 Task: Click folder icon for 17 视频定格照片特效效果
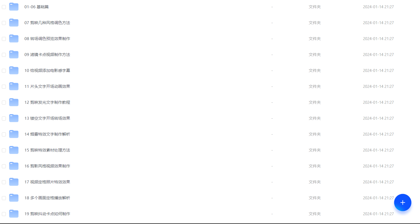pyautogui.click(x=14, y=182)
